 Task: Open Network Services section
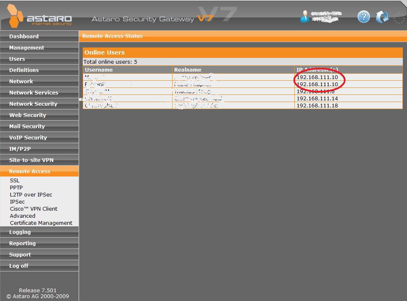click(39, 92)
